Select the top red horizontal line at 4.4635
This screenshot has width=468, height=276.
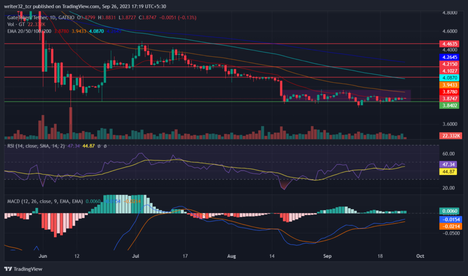[x=222, y=43]
